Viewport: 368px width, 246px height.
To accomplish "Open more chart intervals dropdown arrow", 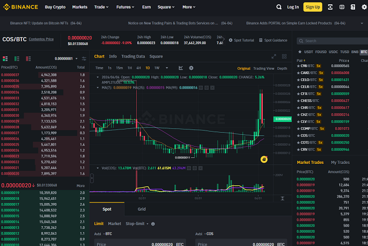I will (167, 68).
